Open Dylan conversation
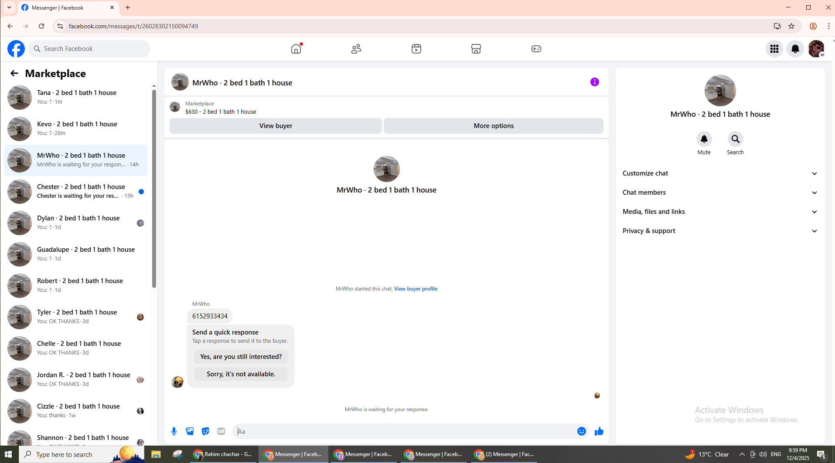This screenshot has height=463, width=835. (x=76, y=223)
